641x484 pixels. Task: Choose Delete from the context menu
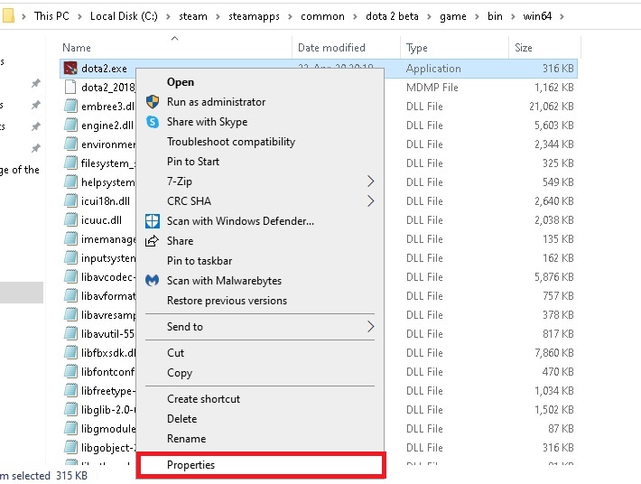pyautogui.click(x=260, y=419)
